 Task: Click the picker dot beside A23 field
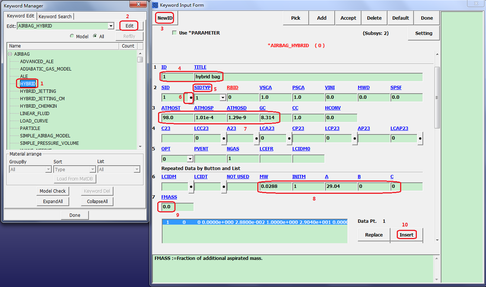[256, 138]
